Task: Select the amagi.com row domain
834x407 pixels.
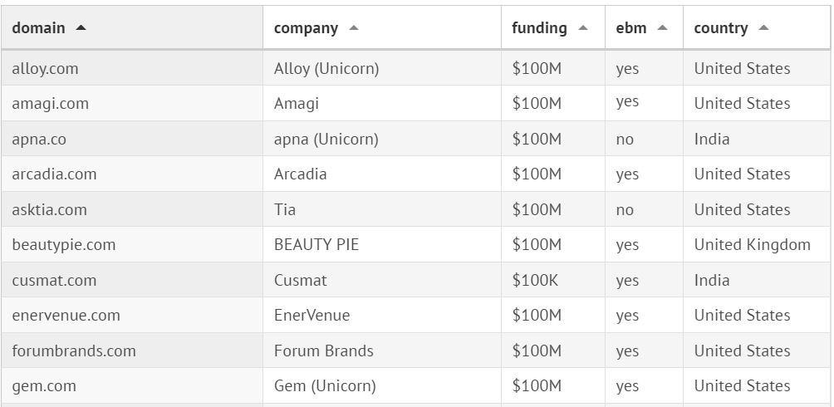Action: 50,104
